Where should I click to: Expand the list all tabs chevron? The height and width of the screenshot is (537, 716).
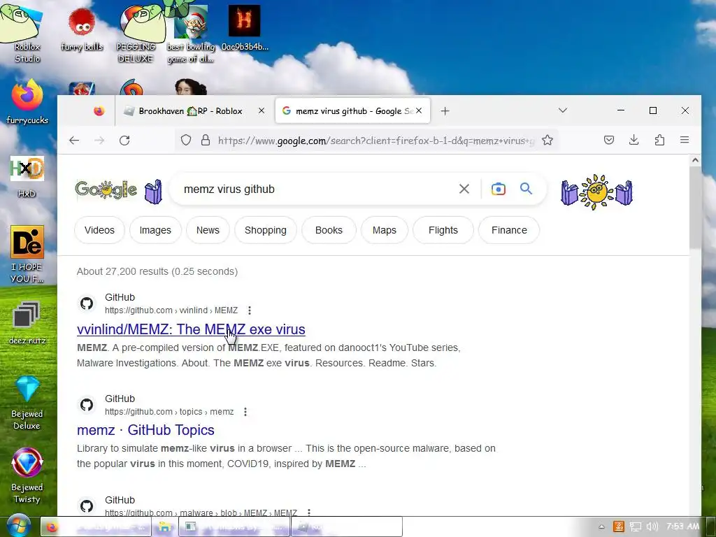coord(563,110)
